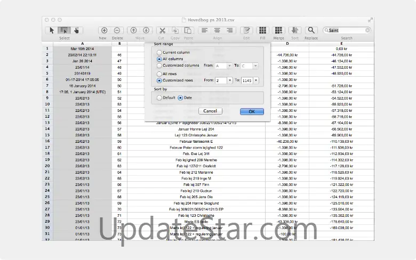Select the arrow pointer tool
The width and height of the screenshot is (416, 260).
coord(52,30)
